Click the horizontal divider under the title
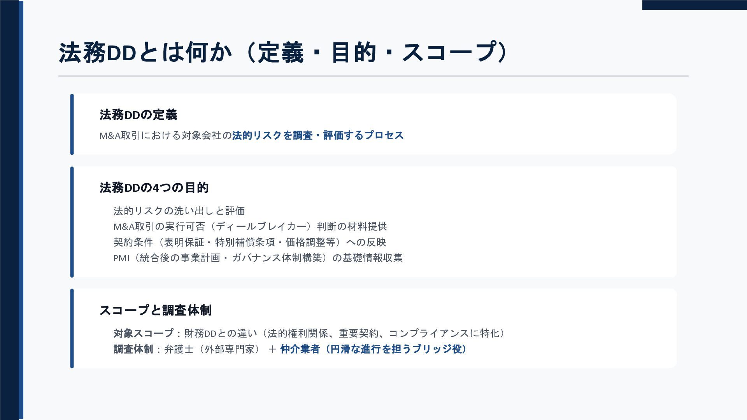This screenshot has height=420, width=747. pos(373,76)
